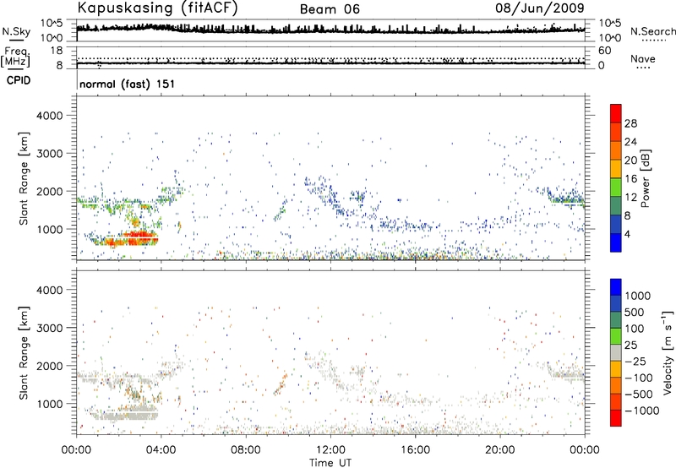Click the '-100' label on velocity colorbar

(x=638, y=378)
